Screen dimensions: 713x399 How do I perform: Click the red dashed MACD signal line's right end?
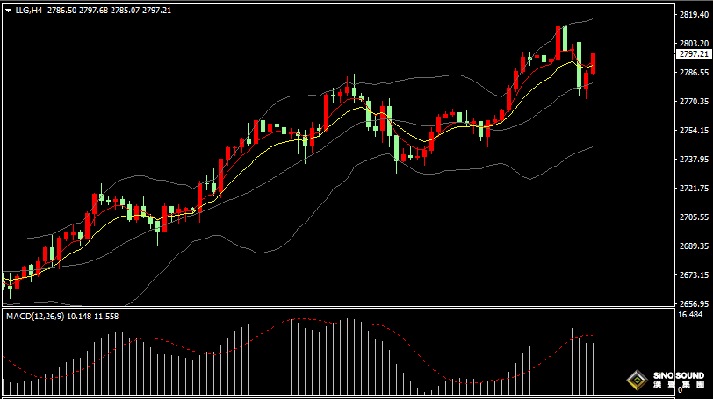(x=593, y=335)
